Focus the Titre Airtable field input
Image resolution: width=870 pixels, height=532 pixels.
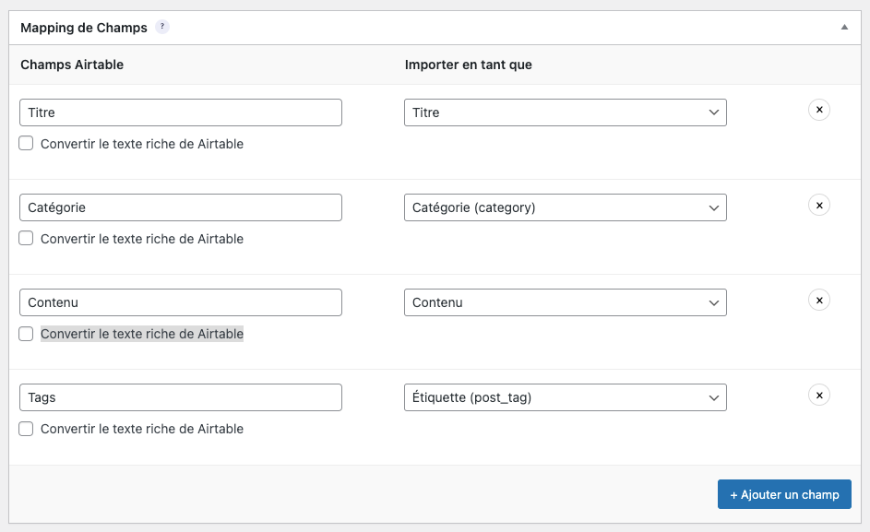click(181, 112)
